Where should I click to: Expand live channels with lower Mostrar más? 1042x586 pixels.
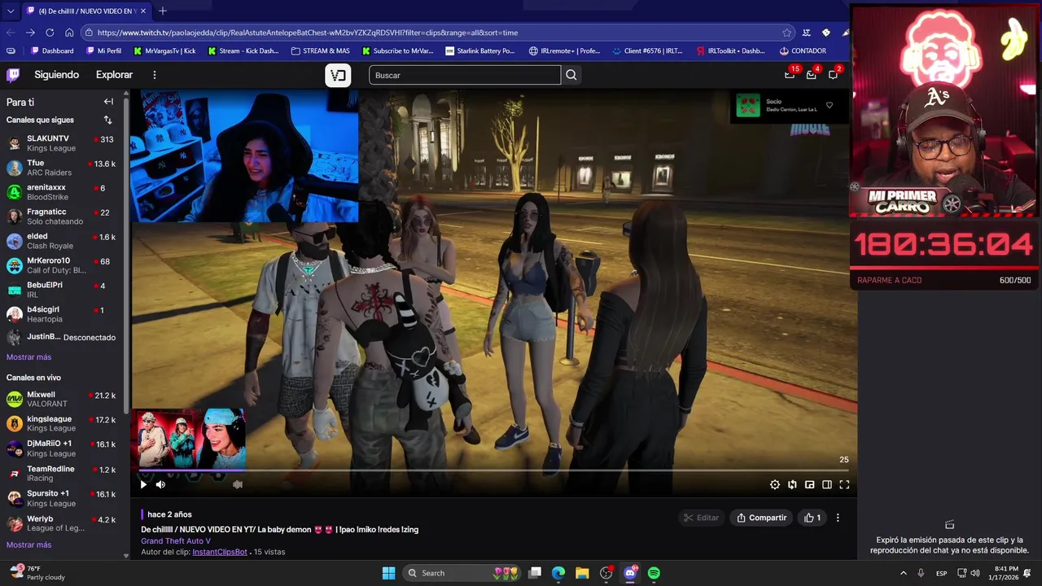[x=28, y=544]
